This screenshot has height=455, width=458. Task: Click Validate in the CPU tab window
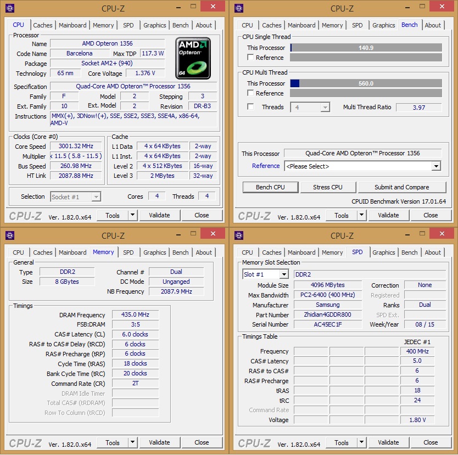tap(159, 215)
